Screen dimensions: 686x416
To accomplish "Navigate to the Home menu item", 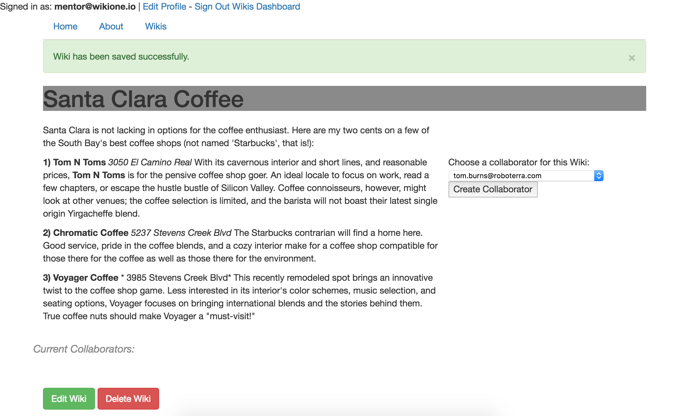I will tap(65, 26).
